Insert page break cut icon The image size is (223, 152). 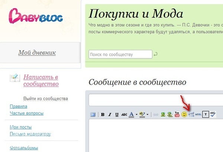coord(191,114)
